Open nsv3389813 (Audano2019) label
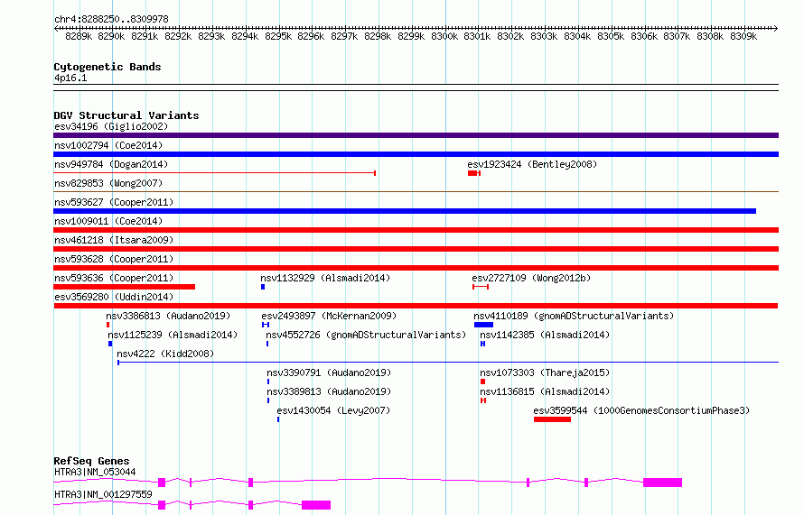 pyautogui.click(x=329, y=391)
